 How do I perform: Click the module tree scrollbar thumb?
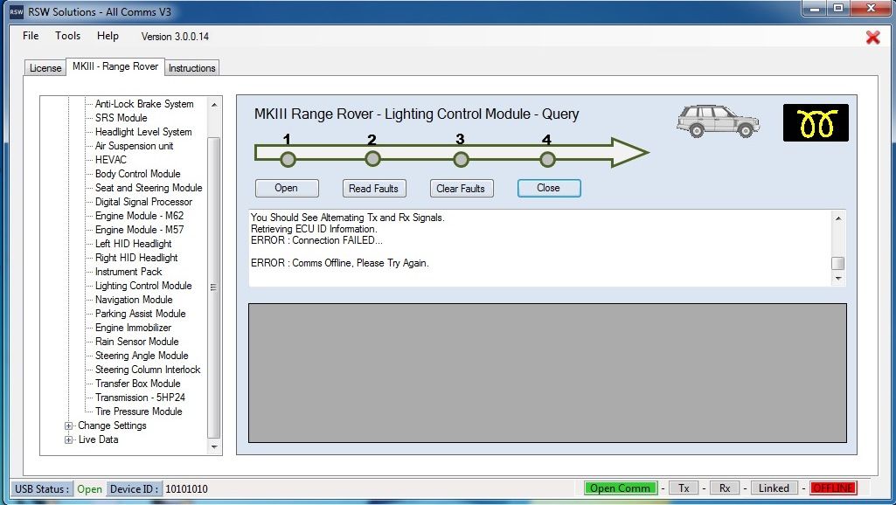pos(214,287)
